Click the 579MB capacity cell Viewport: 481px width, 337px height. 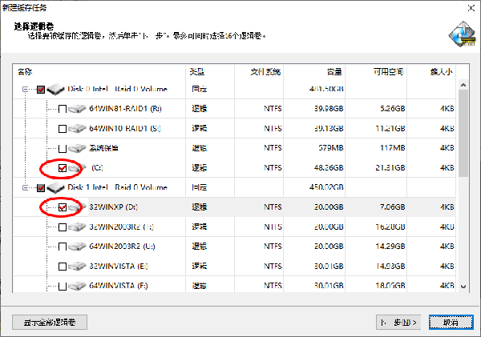point(330,148)
